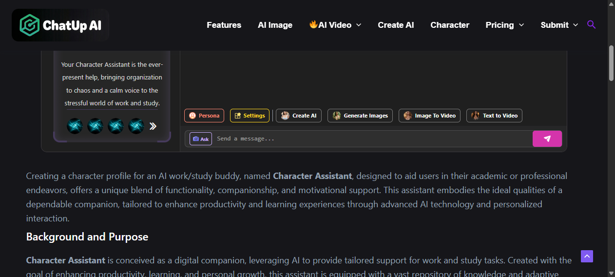Click the Ask camera button
Viewport: 615px width, 277px height.
point(201,139)
